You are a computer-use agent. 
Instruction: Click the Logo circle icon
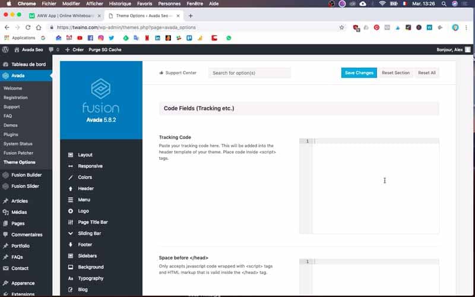tap(71, 211)
